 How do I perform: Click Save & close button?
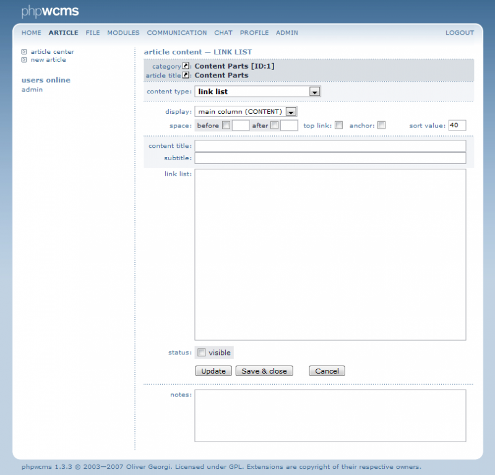tap(264, 371)
